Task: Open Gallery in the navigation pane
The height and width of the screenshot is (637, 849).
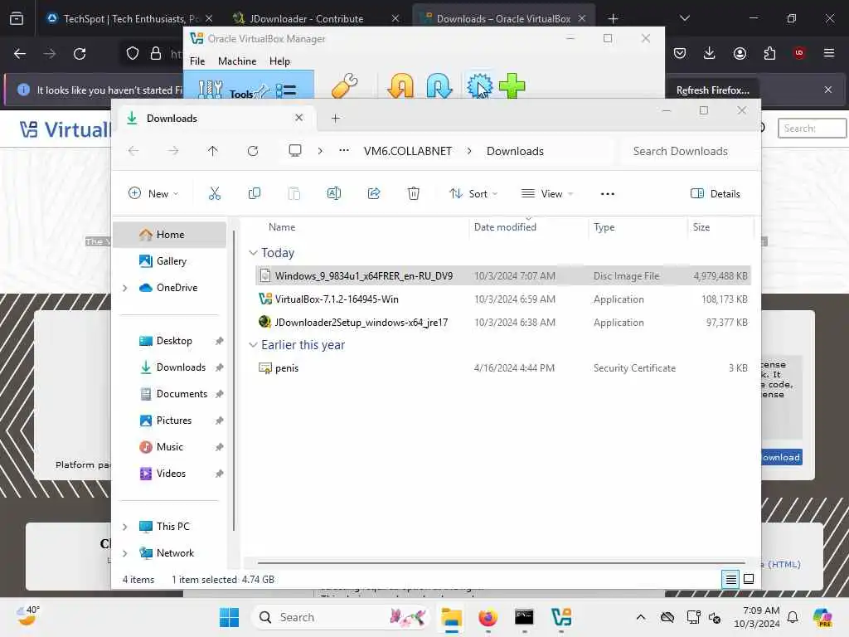Action: click(169, 261)
